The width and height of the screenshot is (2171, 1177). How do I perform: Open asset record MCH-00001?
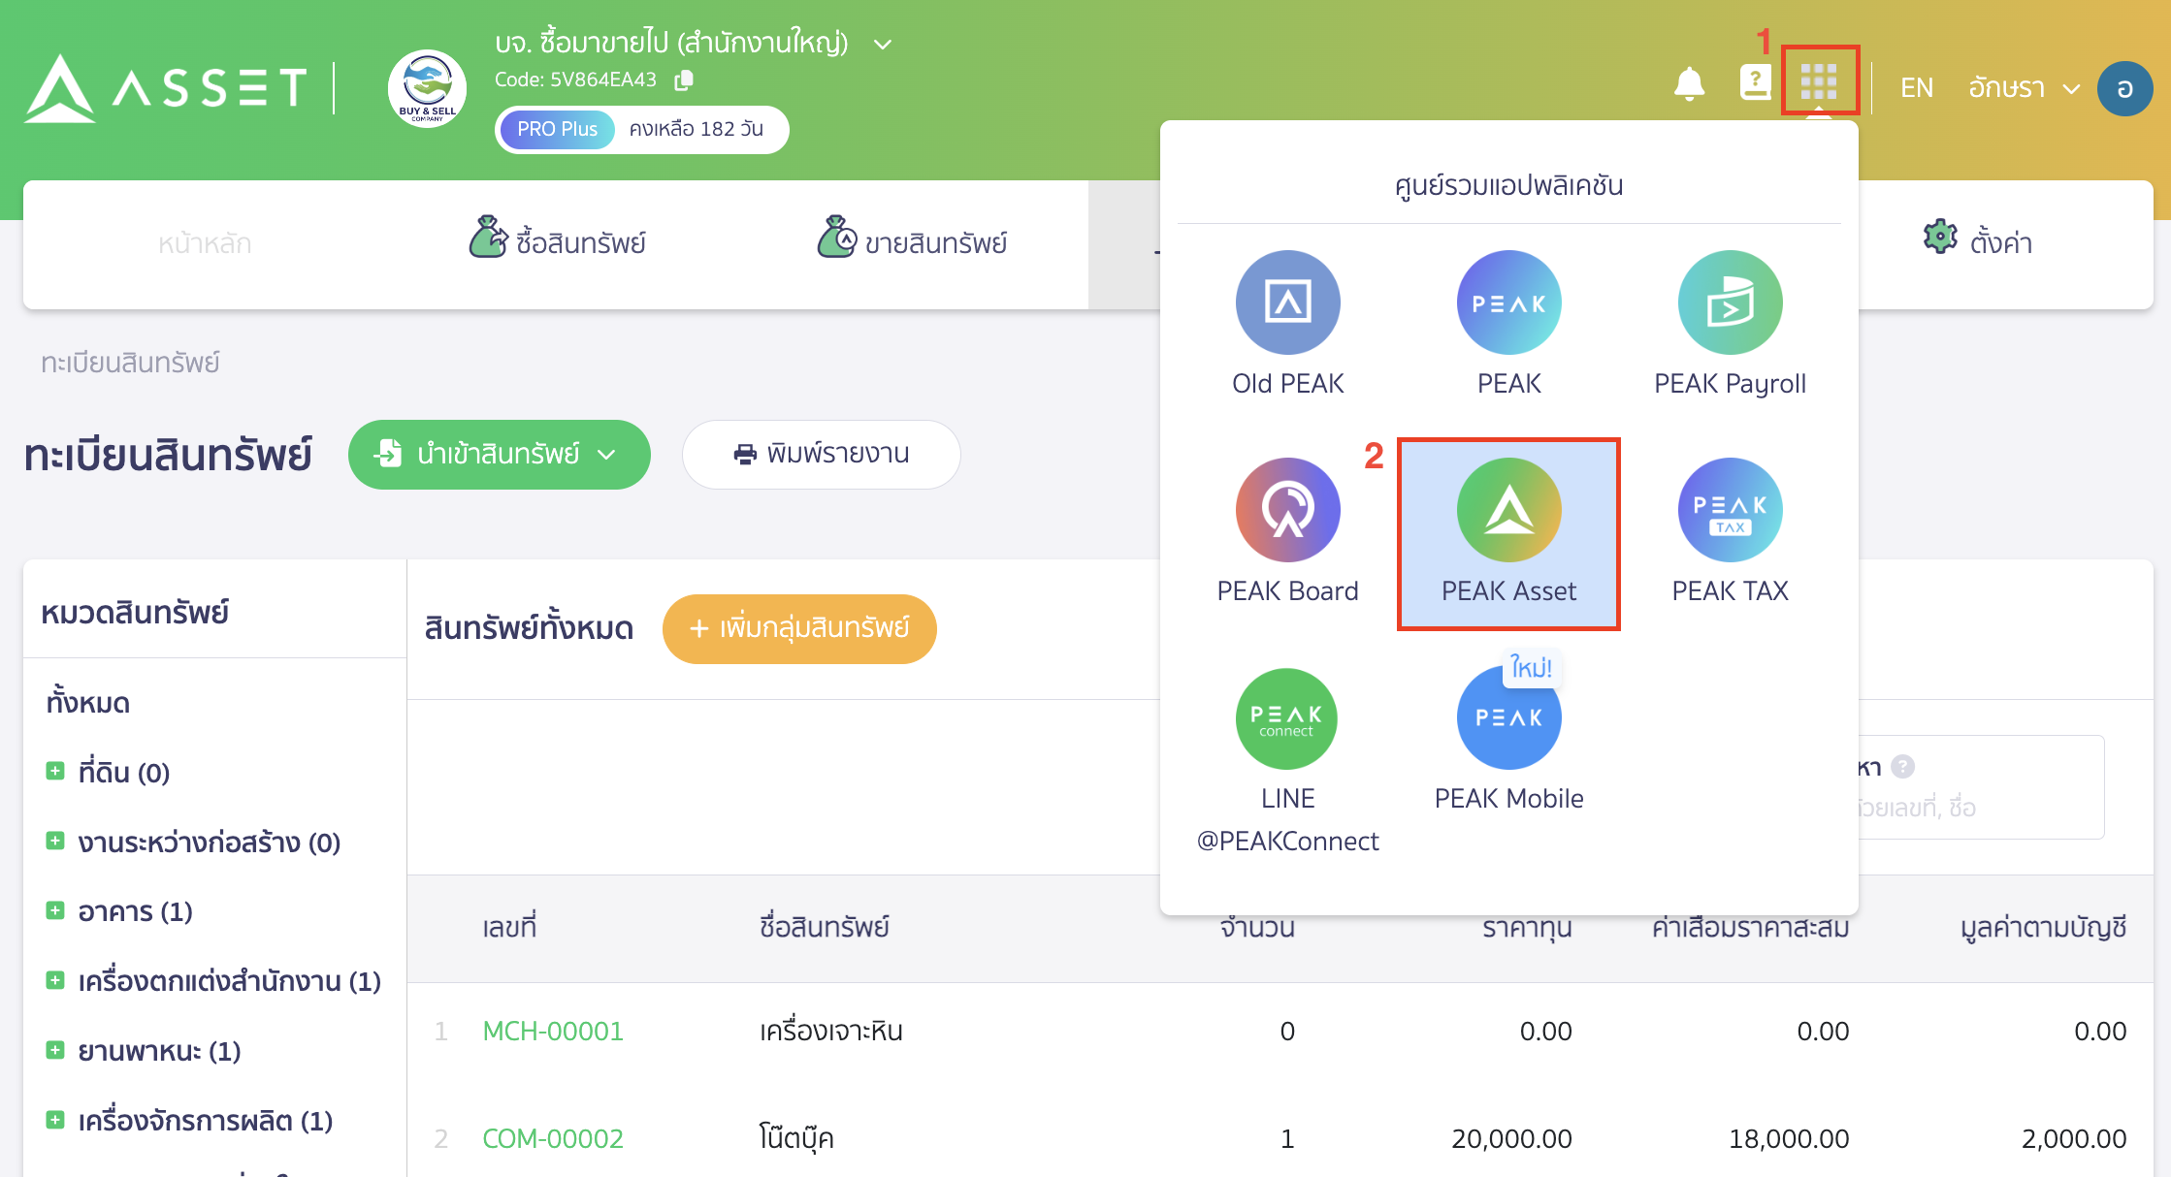point(552,1031)
